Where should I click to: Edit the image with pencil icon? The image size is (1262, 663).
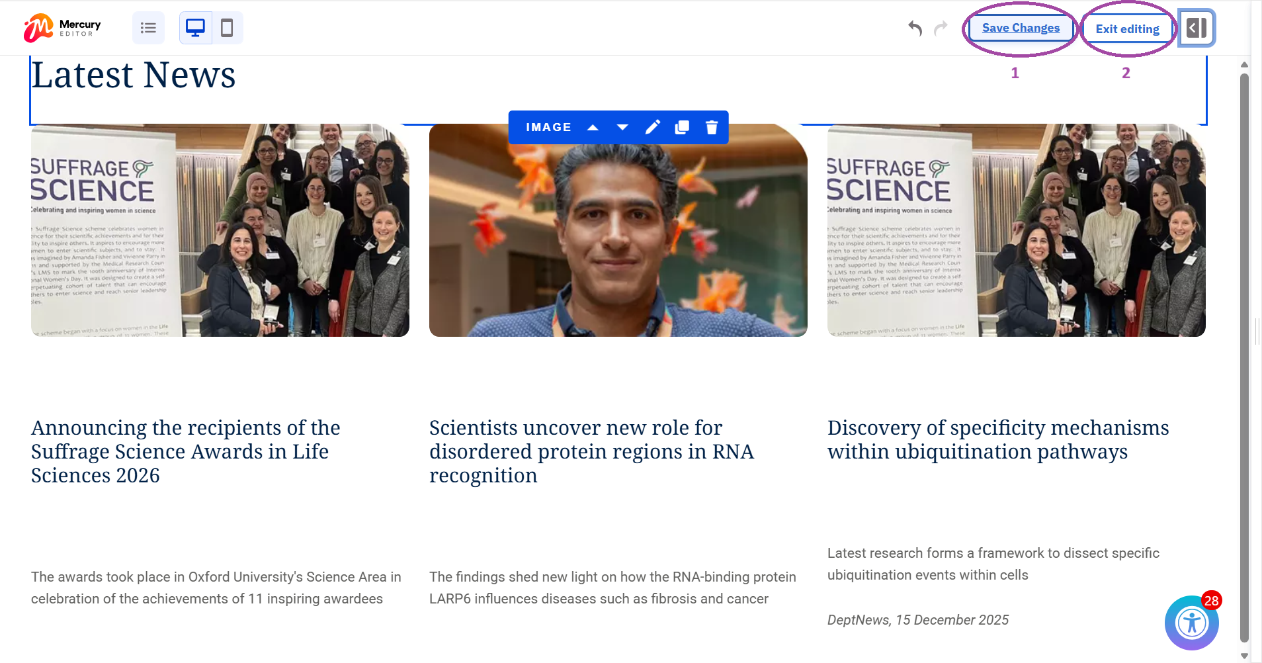coord(652,127)
